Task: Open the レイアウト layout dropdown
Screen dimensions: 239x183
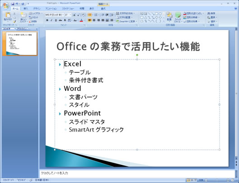Action: click(x=36, y=13)
